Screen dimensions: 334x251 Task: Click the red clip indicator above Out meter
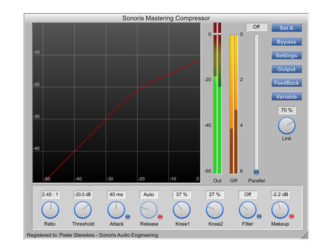pos(217,28)
